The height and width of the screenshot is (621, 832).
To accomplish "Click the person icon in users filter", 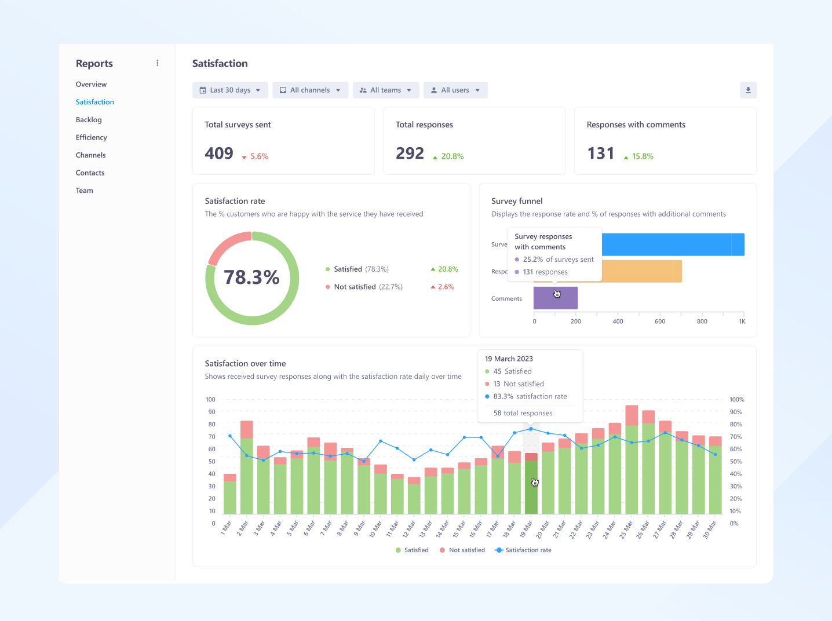I will 434,90.
